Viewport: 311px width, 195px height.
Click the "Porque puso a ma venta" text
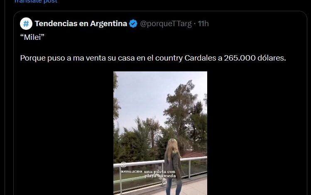(x=63, y=58)
